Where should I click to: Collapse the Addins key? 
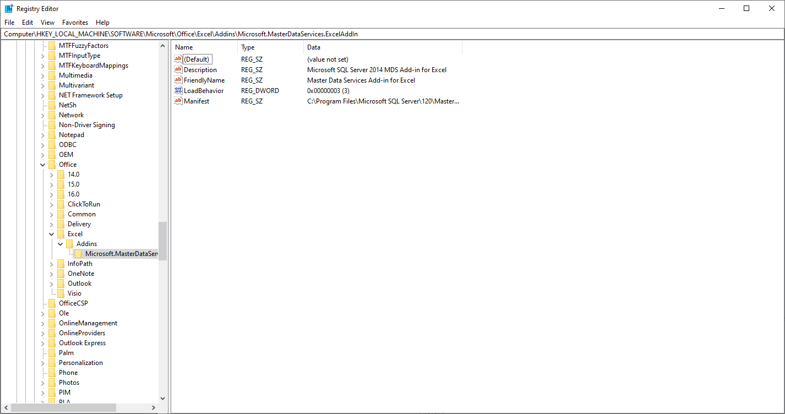tap(61, 244)
